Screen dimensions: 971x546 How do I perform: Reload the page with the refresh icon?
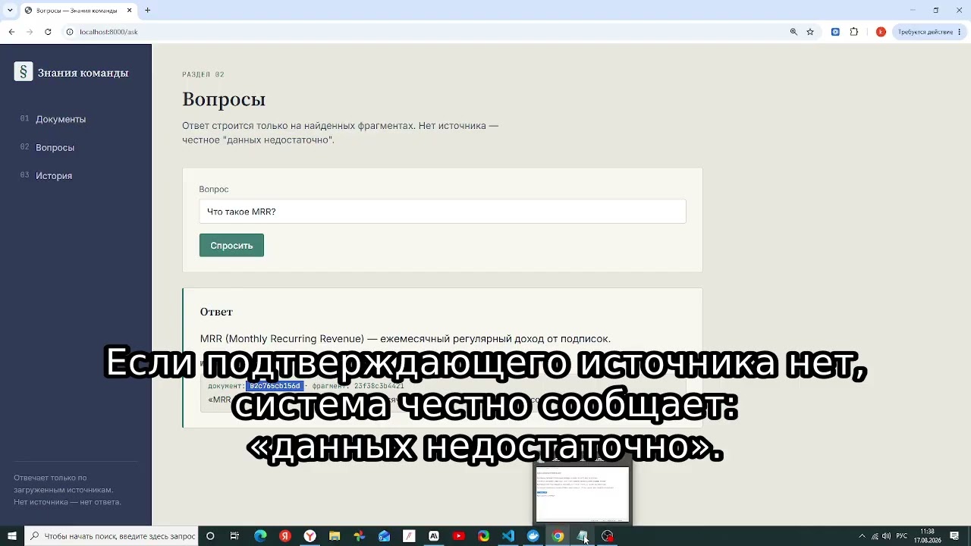point(48,32)
